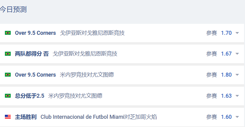Open Club Internacional de Futbol Miami对芝加哥火焰 match

coord(99,117)
